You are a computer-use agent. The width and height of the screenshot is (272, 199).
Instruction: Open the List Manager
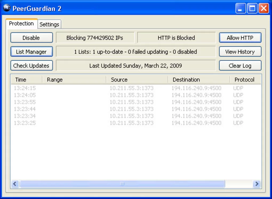tap(31, 52)
